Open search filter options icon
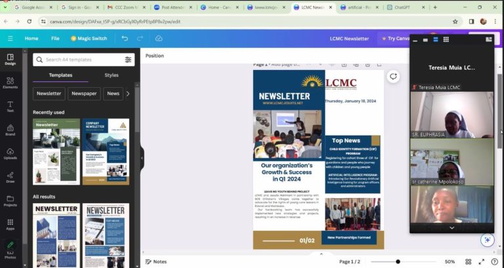This screenshot has width=504, height=268. click(x=128, y=60)
